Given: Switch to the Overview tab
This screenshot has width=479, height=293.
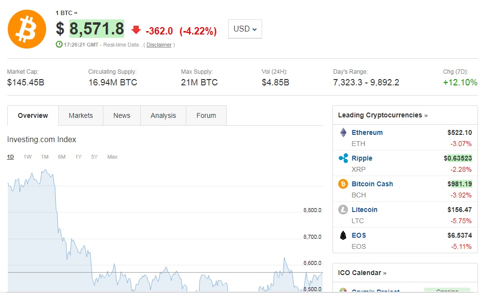Looking at the screenshot, I should (33, 115).
